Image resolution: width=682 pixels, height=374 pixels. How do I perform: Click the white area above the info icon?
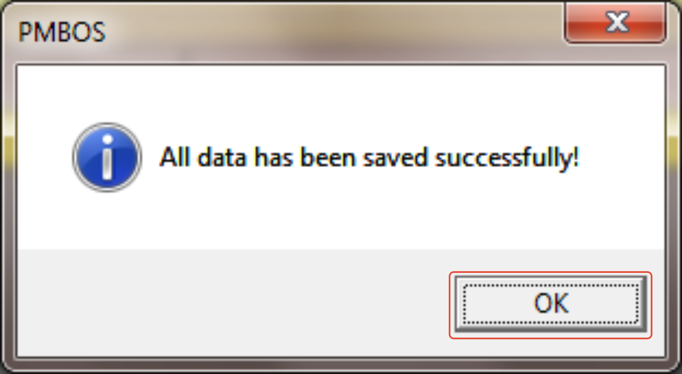107,94
